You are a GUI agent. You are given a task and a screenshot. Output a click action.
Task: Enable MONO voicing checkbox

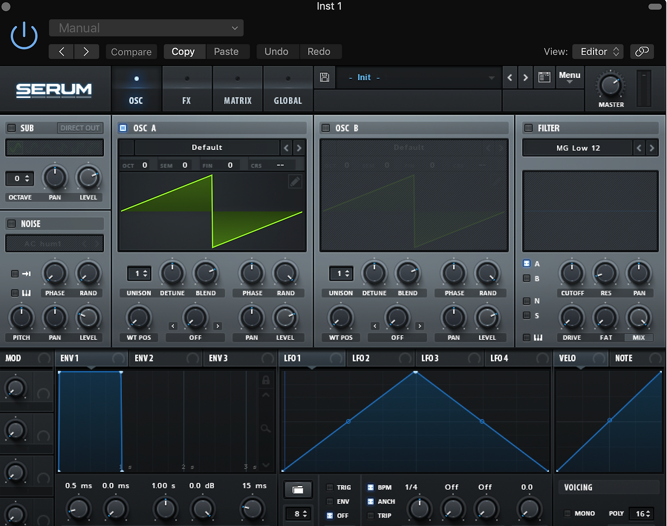(x=567, y=514)
